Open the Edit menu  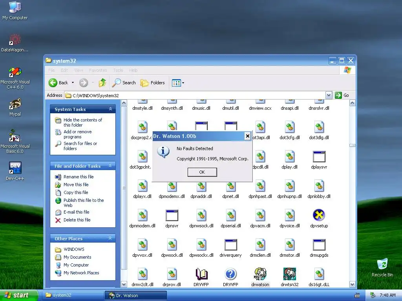(64, 70)
